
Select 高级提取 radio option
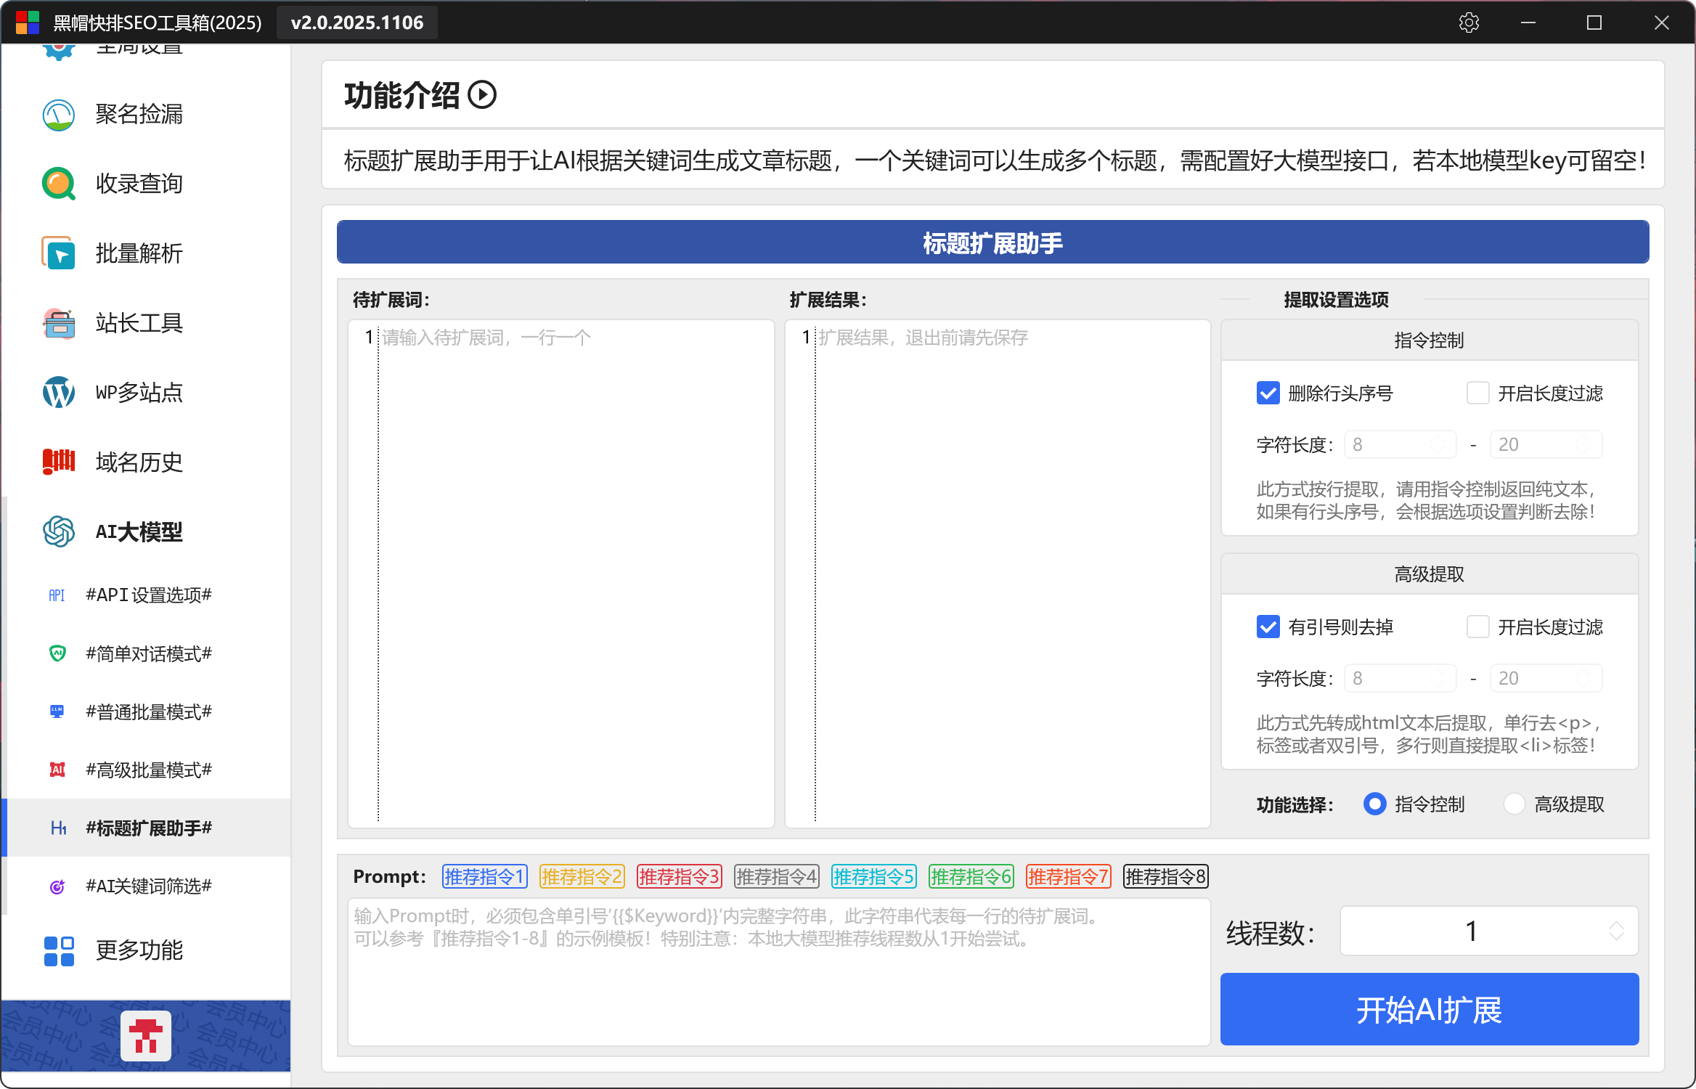point(1514,804)
